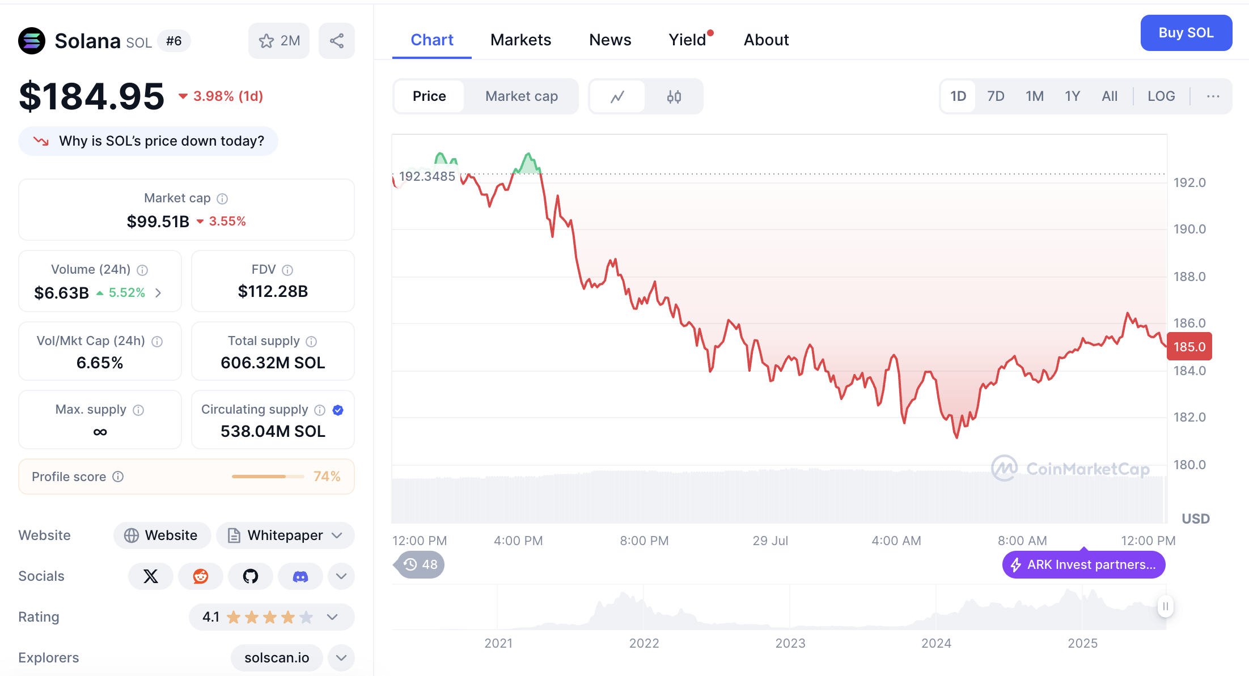Click the 185.0 current price label
Screen dimensions: 1249x676
[1189, 347]
